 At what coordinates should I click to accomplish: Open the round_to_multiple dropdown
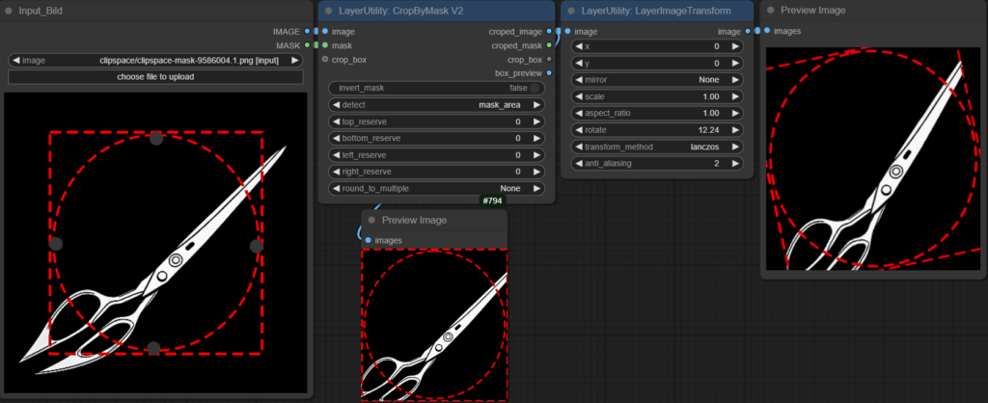(436, 188)
